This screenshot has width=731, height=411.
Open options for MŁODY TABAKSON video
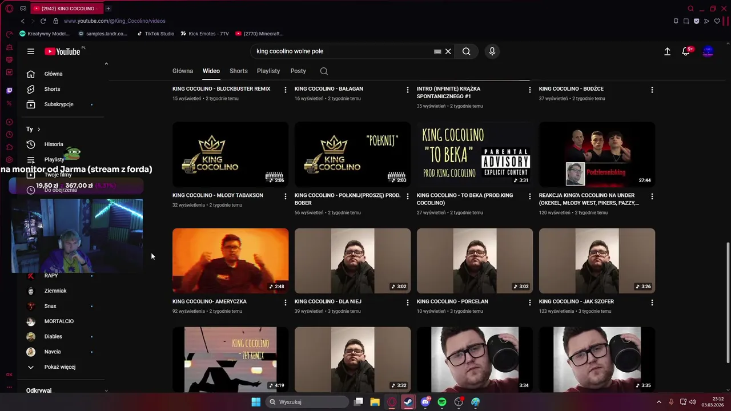[x=285, y=196]
